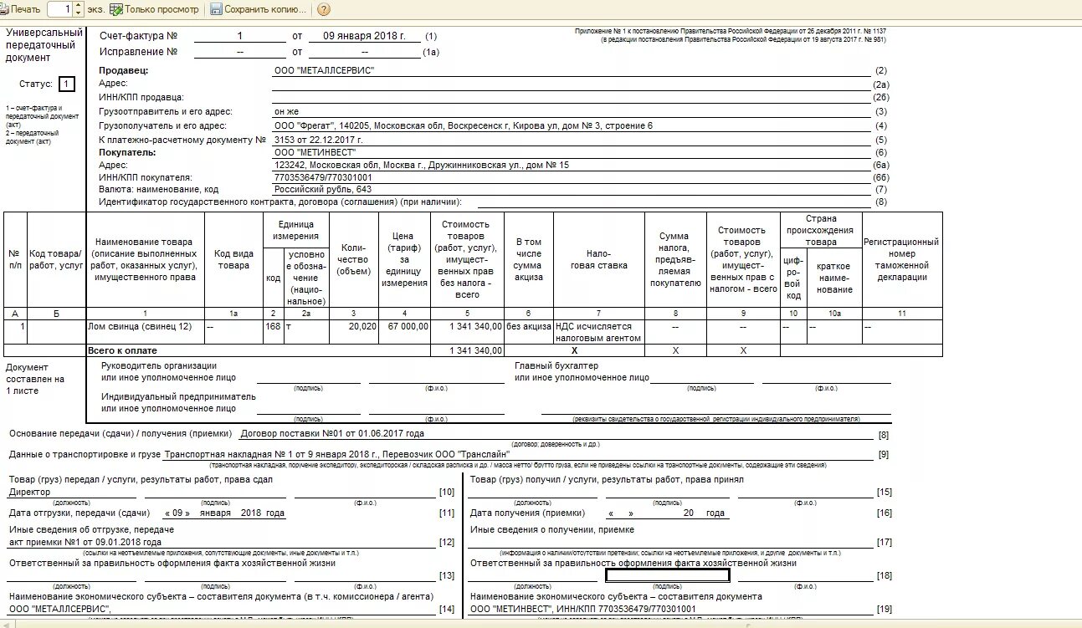Click the акт приемки №1 от 09.01.2018 года text

pyautogui.click(x=85, y=542)
